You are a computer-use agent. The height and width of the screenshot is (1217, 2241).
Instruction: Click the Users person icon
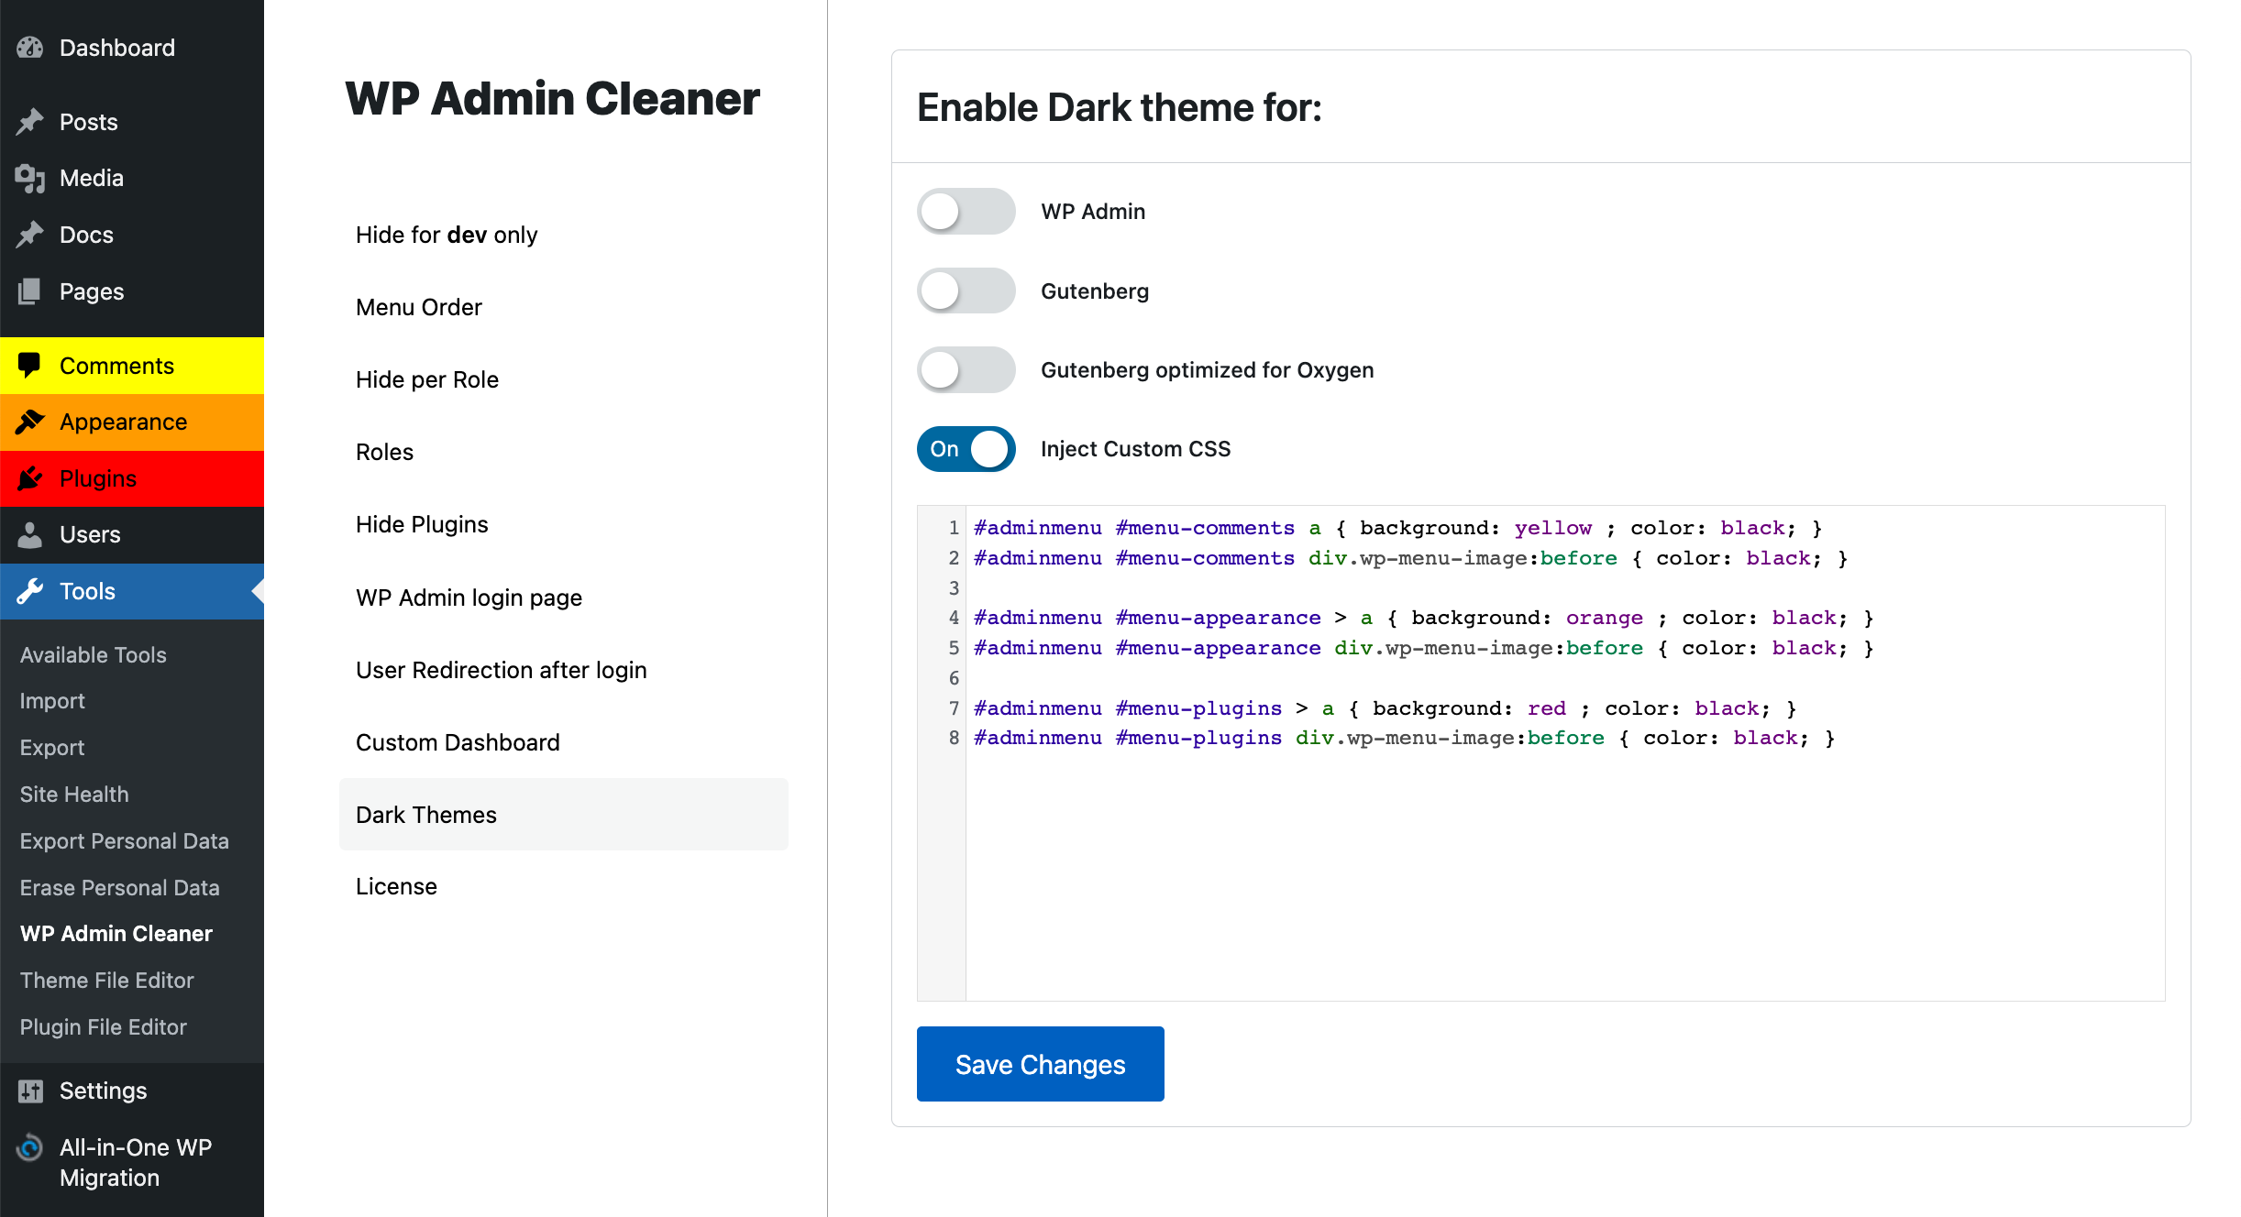30,534
